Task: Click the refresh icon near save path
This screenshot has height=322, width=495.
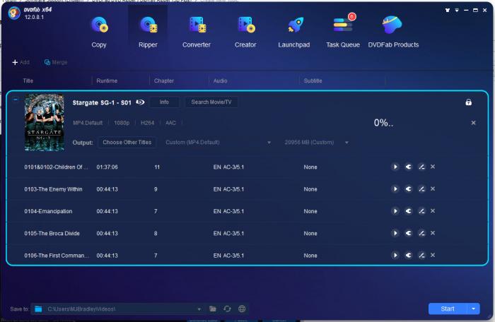Action: pos(227,309)
